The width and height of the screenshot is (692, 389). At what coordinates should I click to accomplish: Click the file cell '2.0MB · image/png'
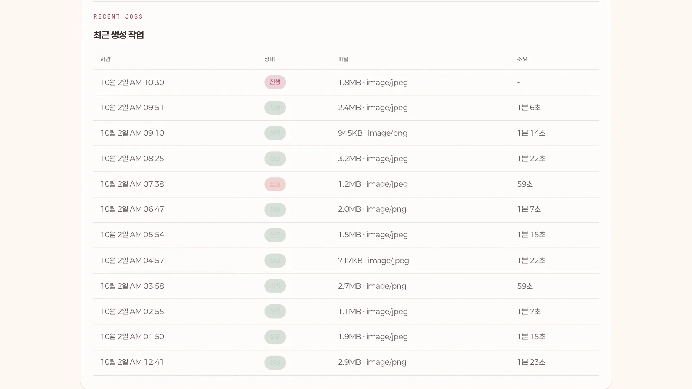tap(372, 209)
